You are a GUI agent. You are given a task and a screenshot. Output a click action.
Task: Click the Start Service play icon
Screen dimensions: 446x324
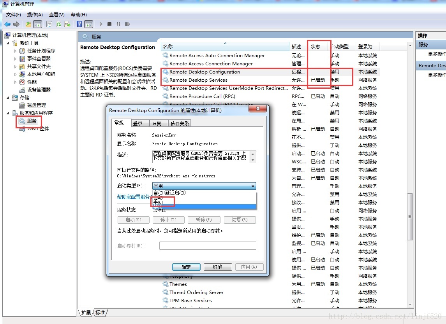click(x=101, y=25)
